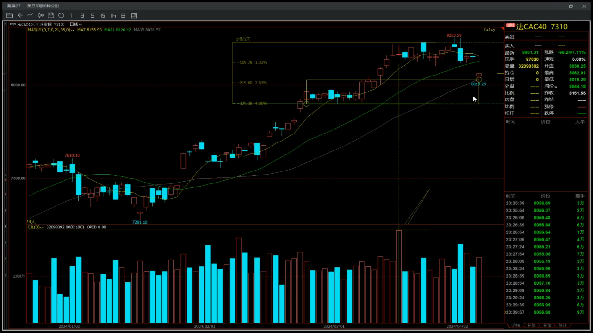Click the 开盘 value 8050.25
593x333 pixels.
(x=577, y=66)
